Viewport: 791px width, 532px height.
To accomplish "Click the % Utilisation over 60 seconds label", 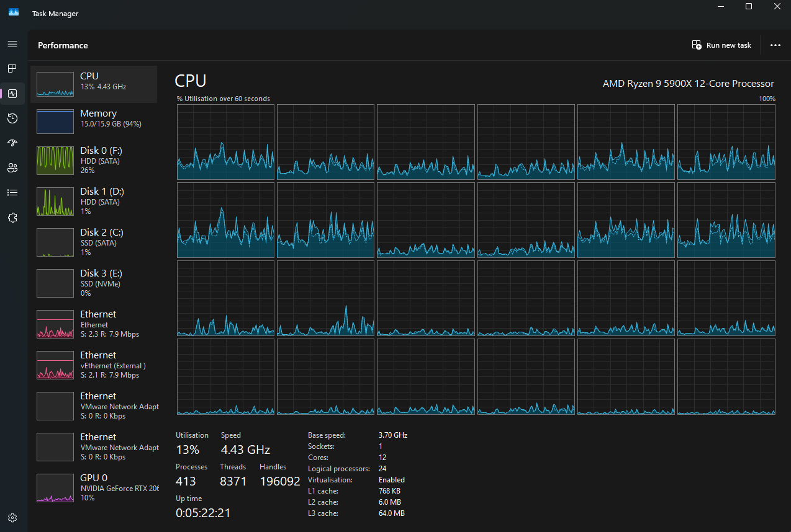I will click(224, 99).
